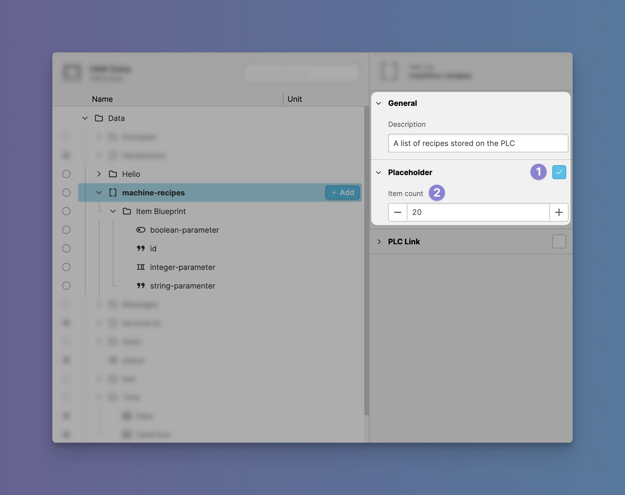625x495 pixels.
Task: Click the toggle icon of boolean-parameter
Action: point(141,230)
